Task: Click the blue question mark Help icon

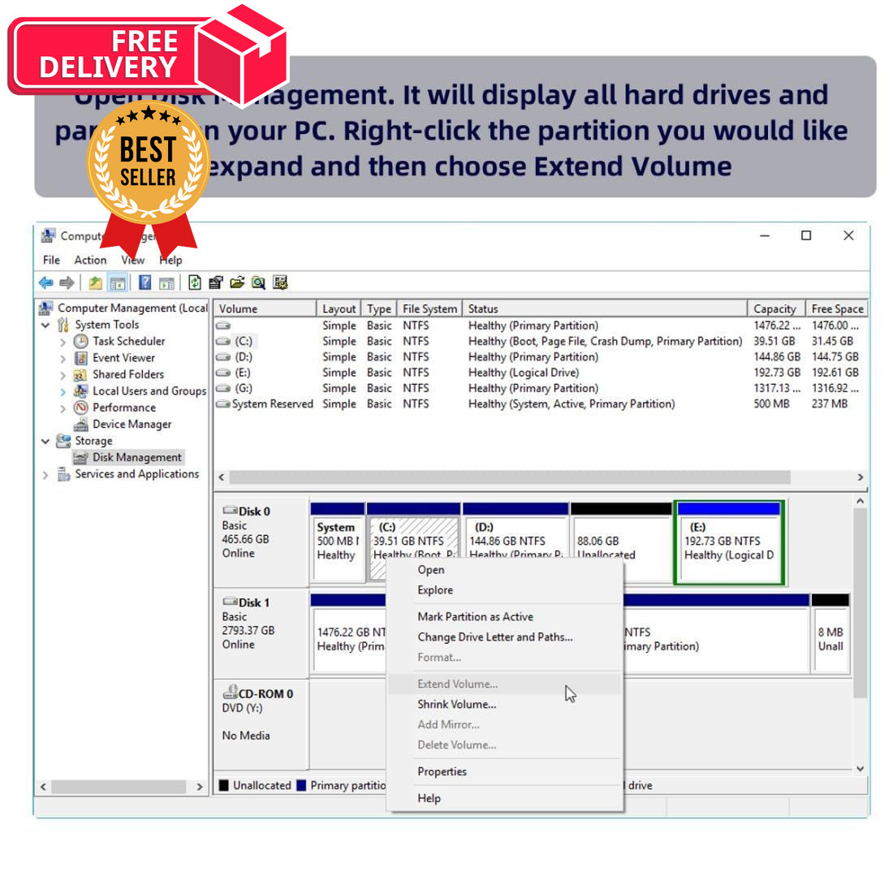Action: (x=145, y=283)
